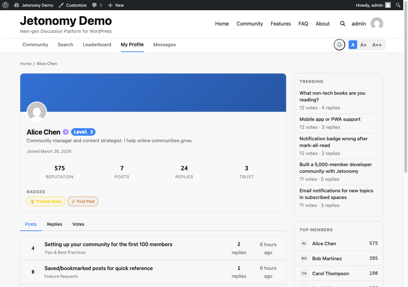Open the Votes tab

point(78,224)
